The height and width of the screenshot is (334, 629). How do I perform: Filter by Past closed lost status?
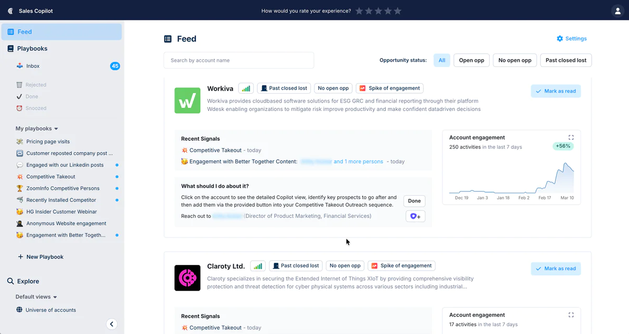pos(566,60)
